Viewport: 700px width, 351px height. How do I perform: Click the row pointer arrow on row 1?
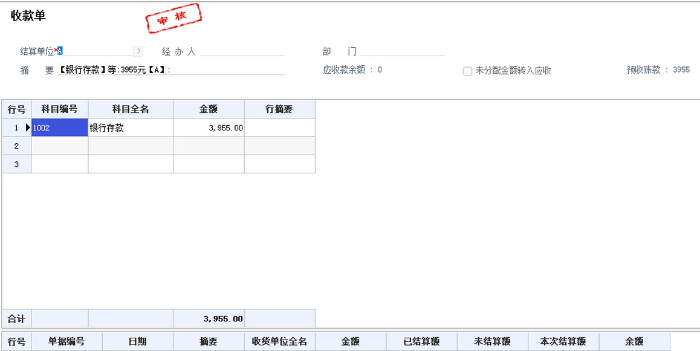coord(28,127)
